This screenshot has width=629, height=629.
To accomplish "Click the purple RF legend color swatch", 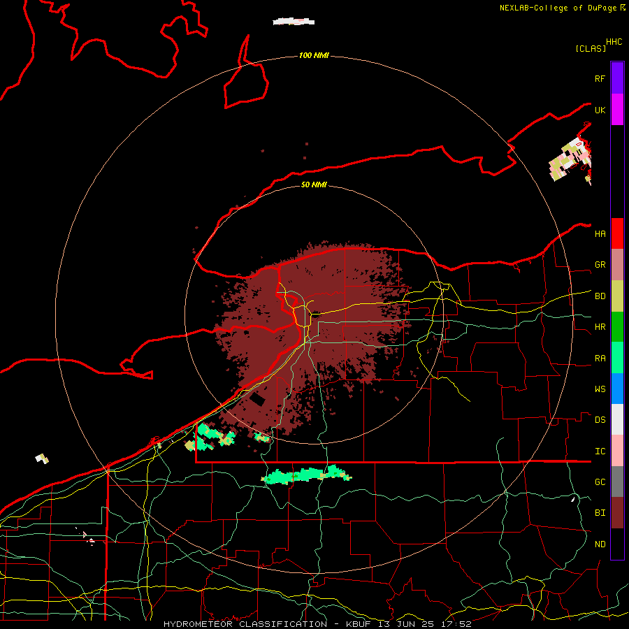I will click(617, 78).
